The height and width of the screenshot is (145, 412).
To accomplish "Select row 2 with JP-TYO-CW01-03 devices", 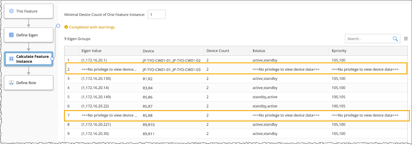I will 171,69.
